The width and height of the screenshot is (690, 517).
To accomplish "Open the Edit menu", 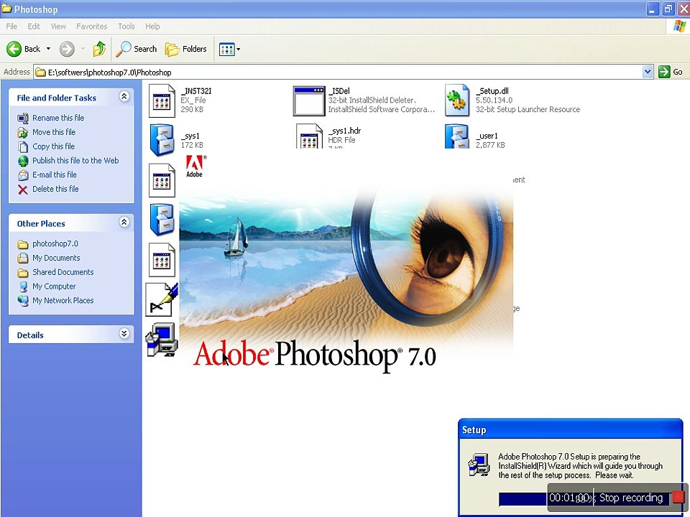I will pyautogui.click(x=34, y=27).
